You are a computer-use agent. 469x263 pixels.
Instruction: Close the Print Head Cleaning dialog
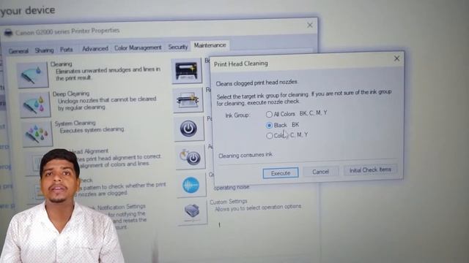(x=396, y=58)
